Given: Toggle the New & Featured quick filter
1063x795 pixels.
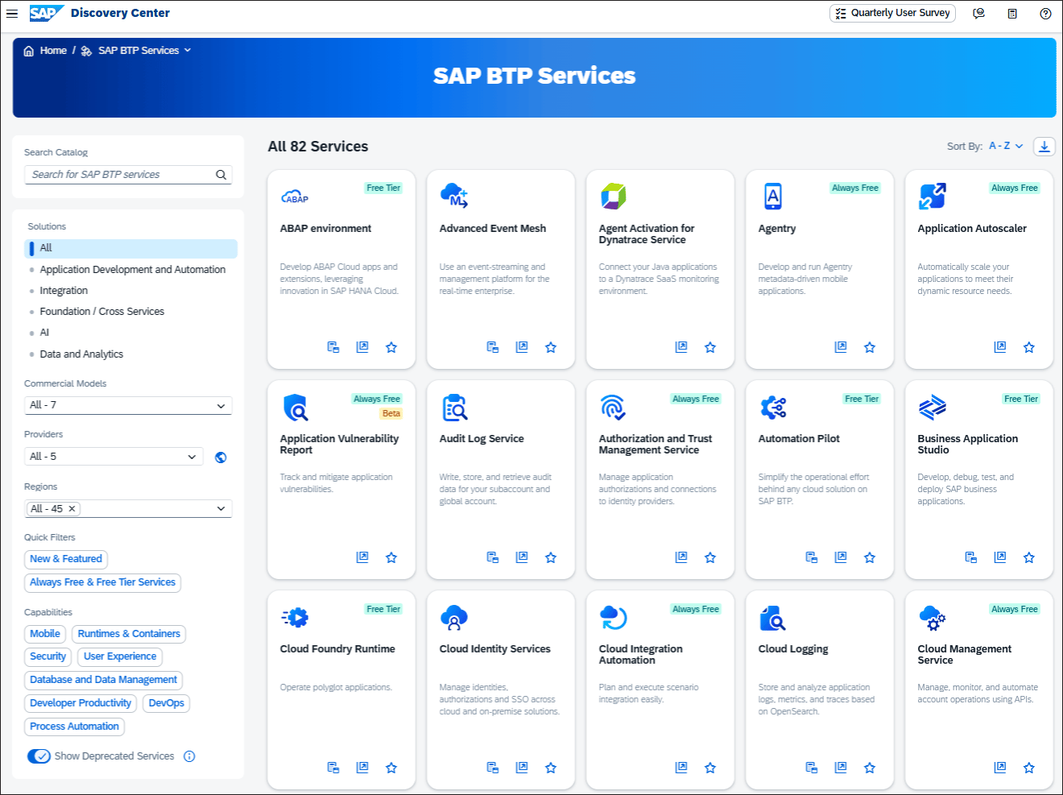Looking at the screenshot, I should point(66,559).
